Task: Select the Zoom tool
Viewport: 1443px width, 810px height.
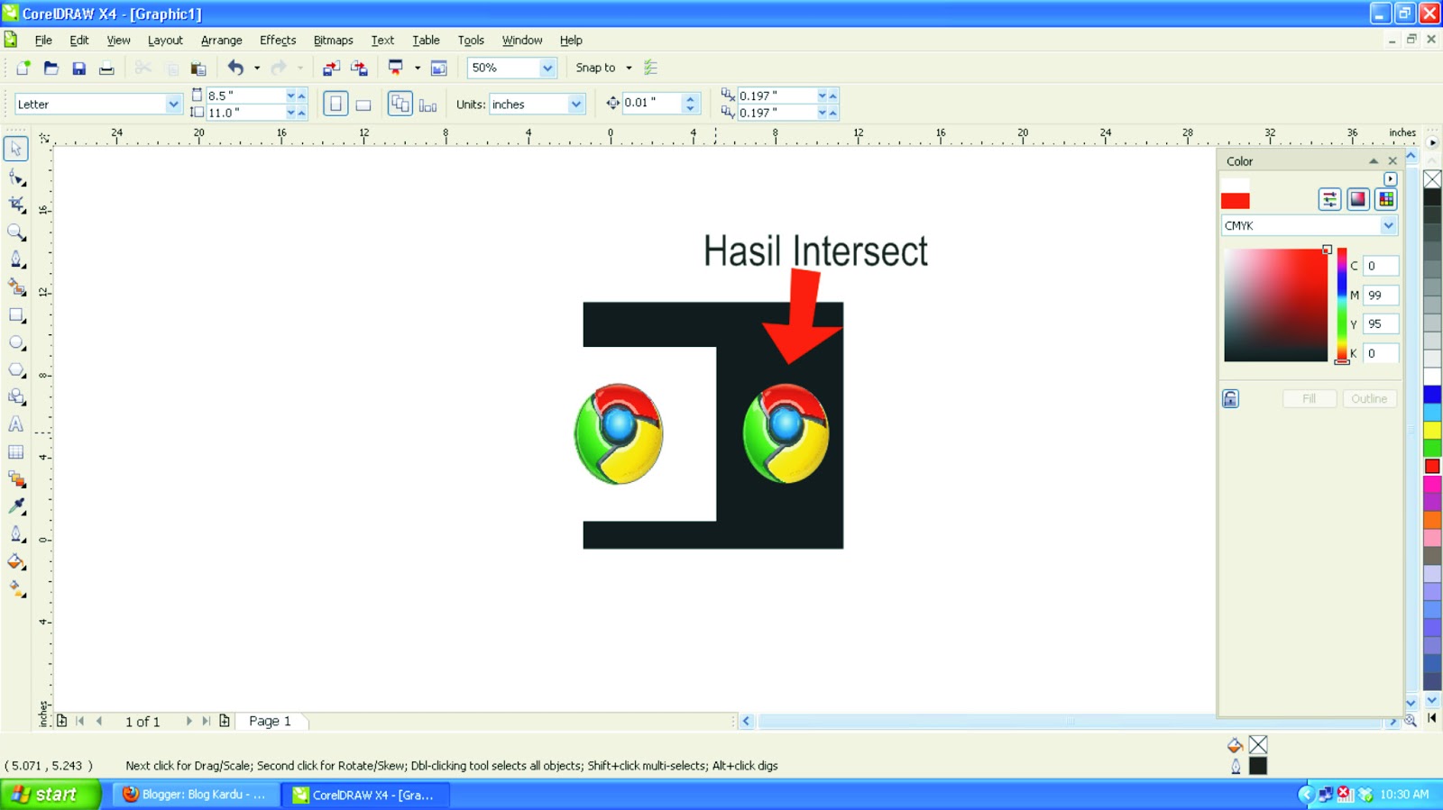Action: tap(16, 232)
